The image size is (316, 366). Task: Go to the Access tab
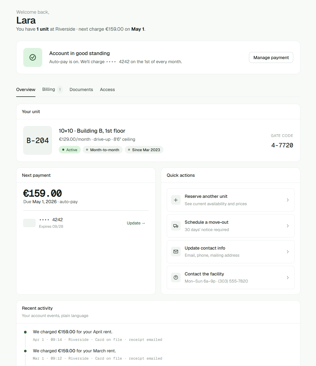(x=107, y=90)
